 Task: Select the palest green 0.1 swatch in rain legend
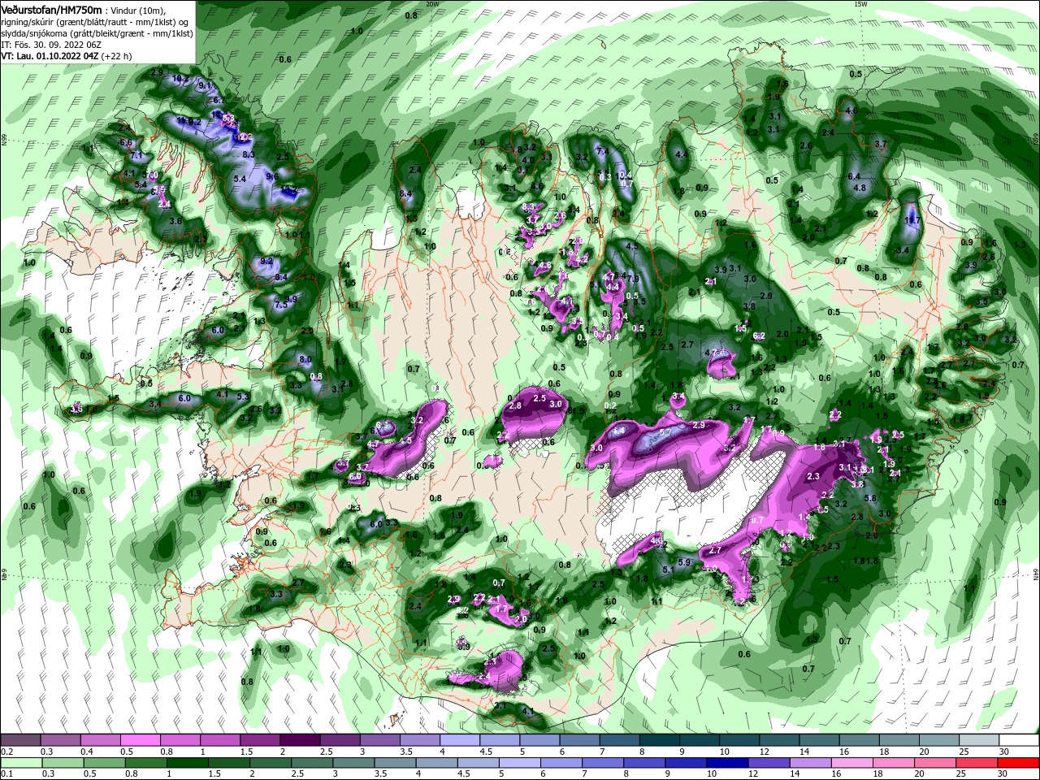[20, 764]
